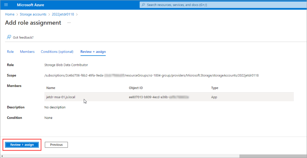
Task: Click the Name column header
Action: pyautogui.click(x=51, y=88)
